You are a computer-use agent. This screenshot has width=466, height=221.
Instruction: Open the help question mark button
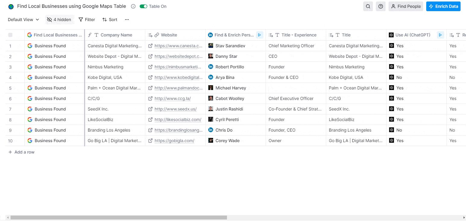(381, 6)
